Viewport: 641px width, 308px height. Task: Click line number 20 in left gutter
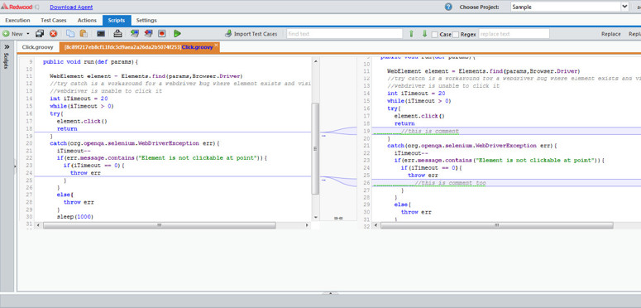coord(30,143)
